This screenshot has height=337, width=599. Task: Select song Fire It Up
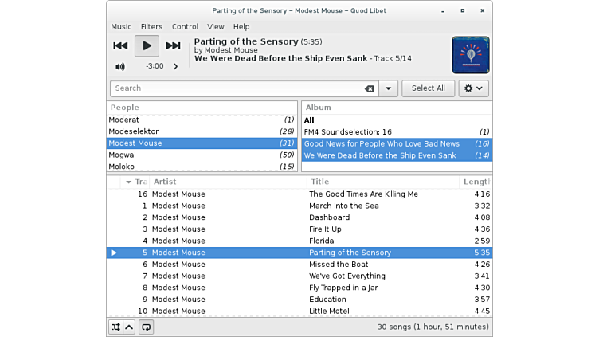[299, 229]
